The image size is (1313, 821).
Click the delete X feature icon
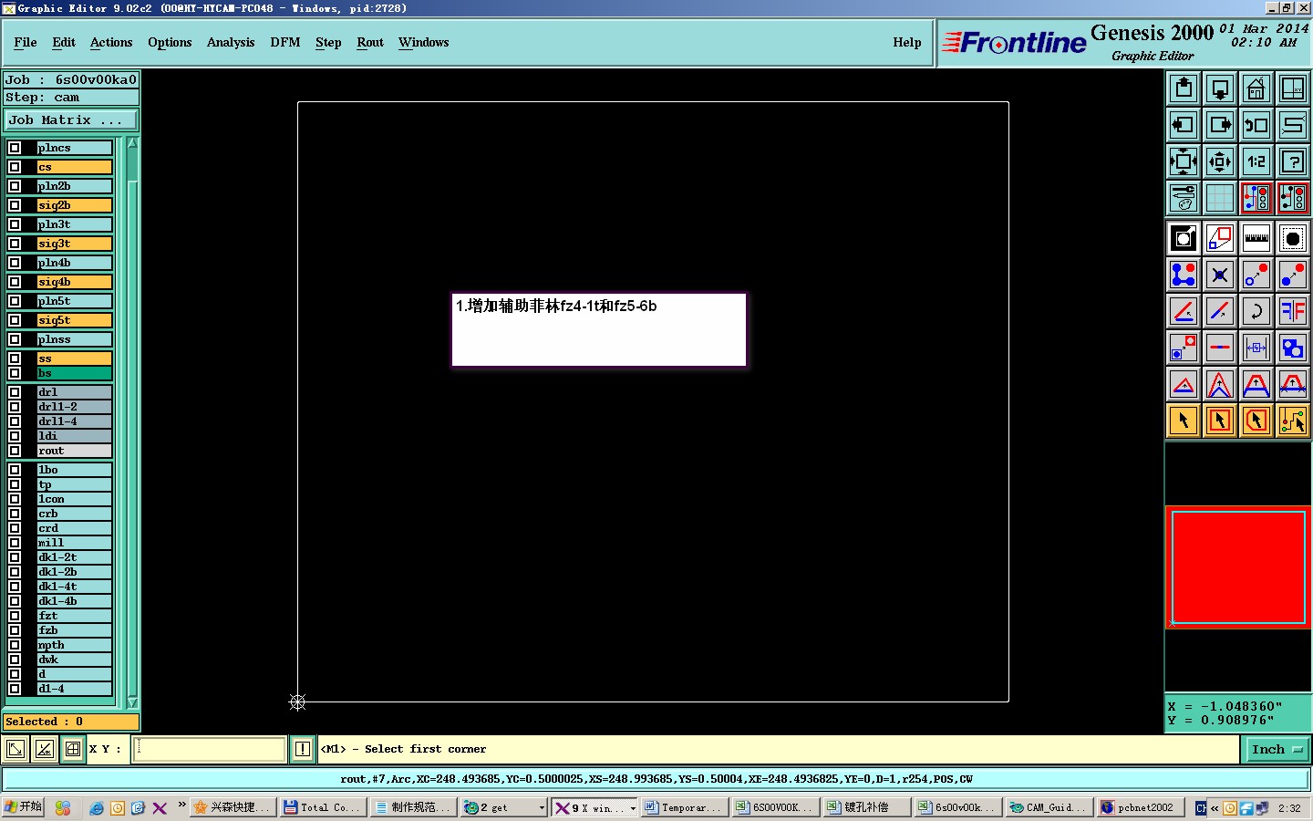click(1220, 275)
